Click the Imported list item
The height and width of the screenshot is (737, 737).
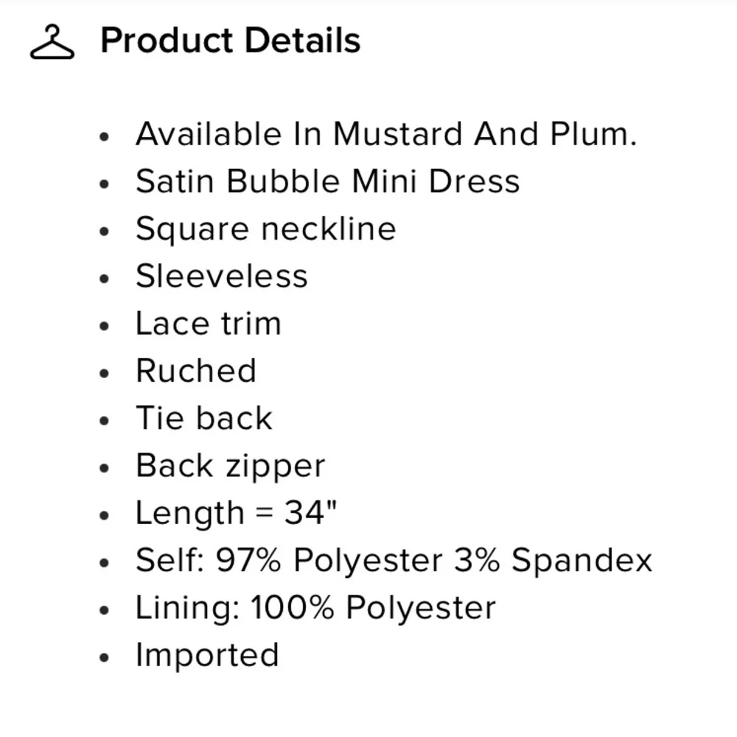pos(207,655)
